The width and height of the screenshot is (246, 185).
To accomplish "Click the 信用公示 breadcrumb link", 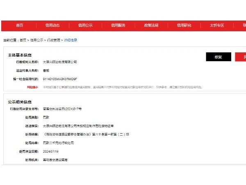I will [36, 40].
